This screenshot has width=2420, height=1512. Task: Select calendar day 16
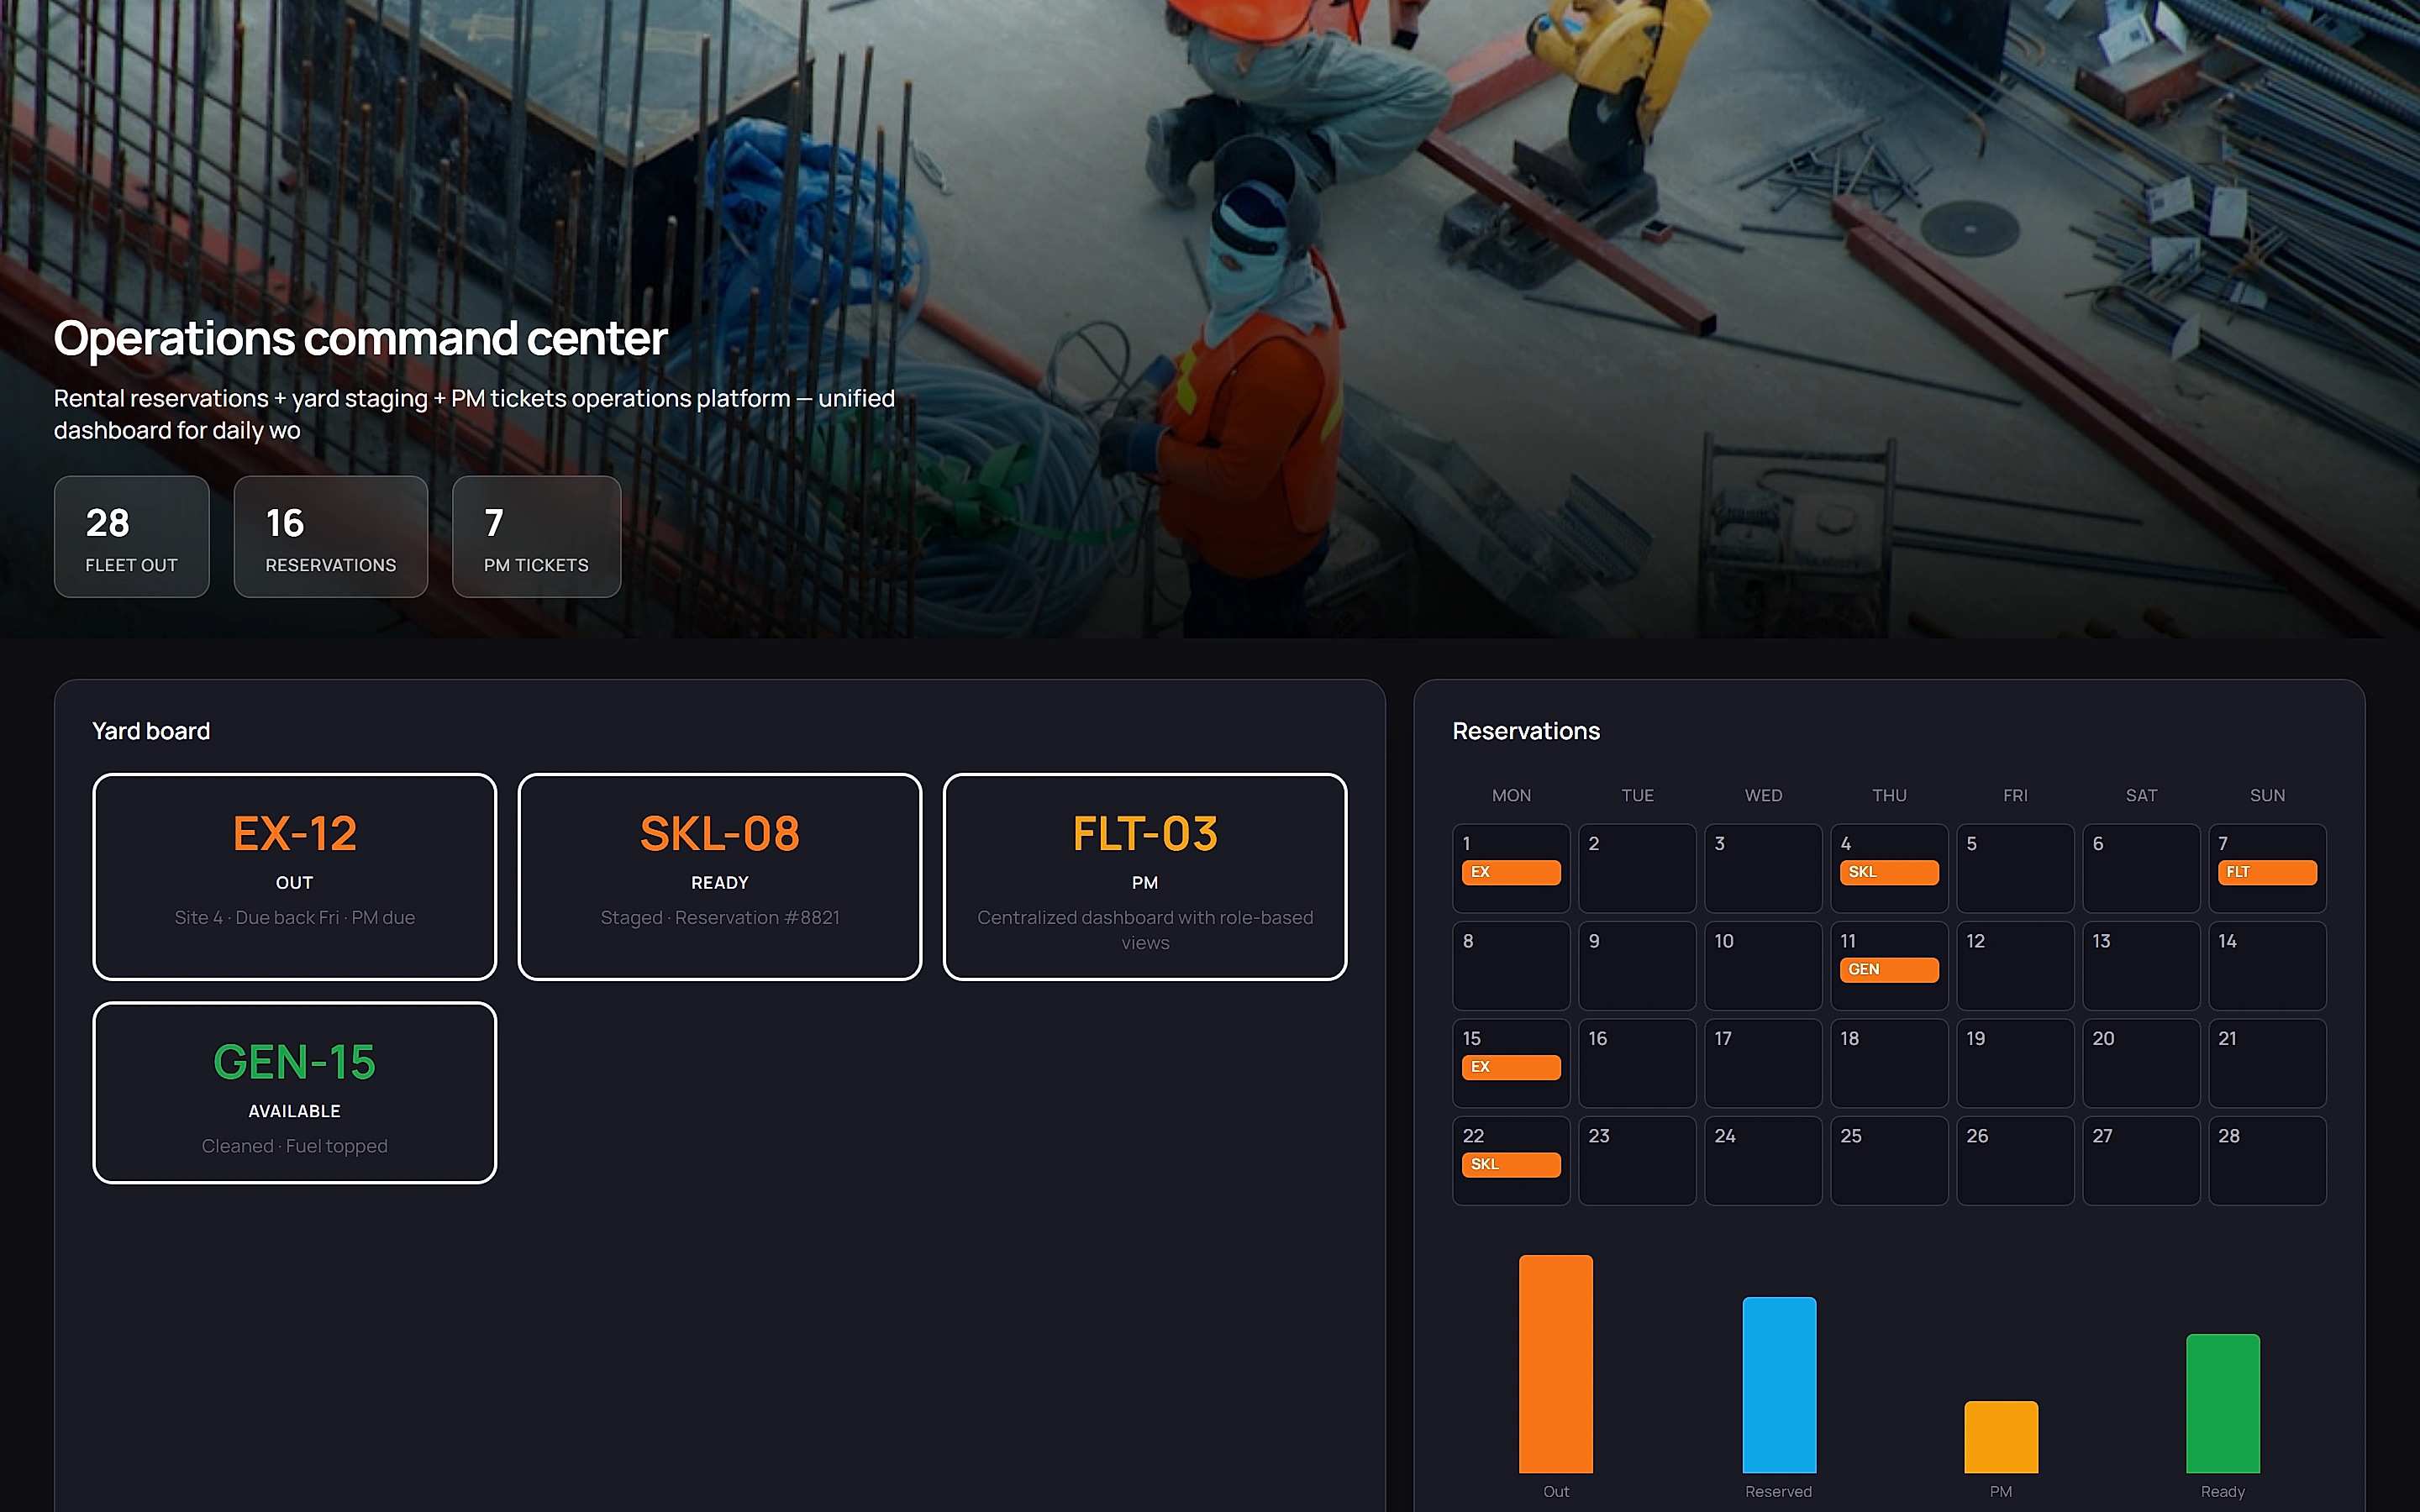pyautogui.click(x=1637, y=1063)
